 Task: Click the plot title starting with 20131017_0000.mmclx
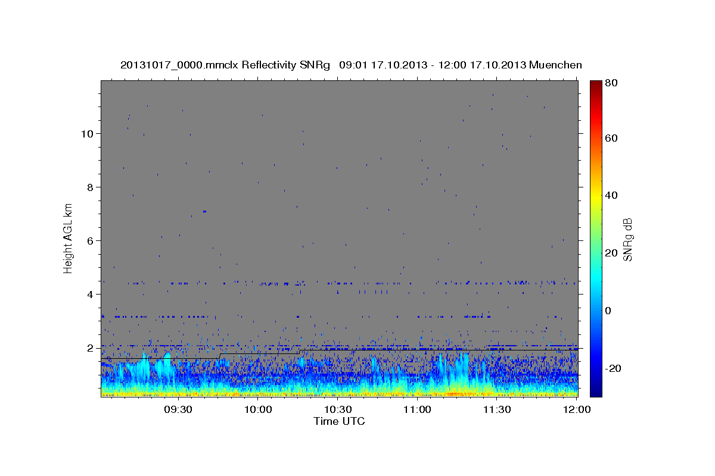(351, 65)
